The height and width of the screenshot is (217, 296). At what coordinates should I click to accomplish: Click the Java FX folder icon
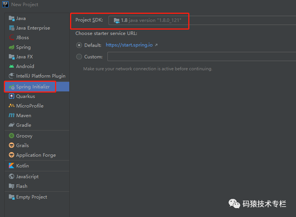(x=12, y=57)
